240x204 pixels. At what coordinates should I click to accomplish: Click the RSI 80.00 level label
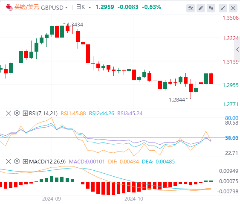click(231, 118)
